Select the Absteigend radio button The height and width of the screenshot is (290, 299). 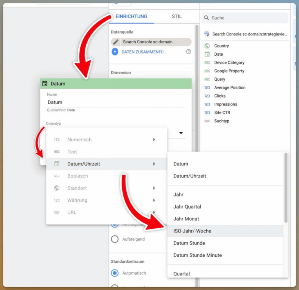[115, 224]
